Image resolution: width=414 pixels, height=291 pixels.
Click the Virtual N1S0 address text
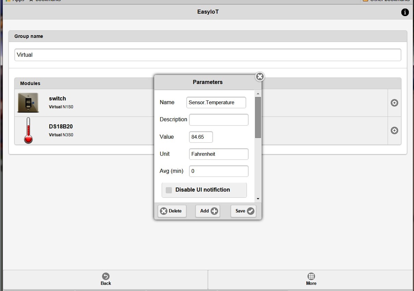[x=61, y=107]
